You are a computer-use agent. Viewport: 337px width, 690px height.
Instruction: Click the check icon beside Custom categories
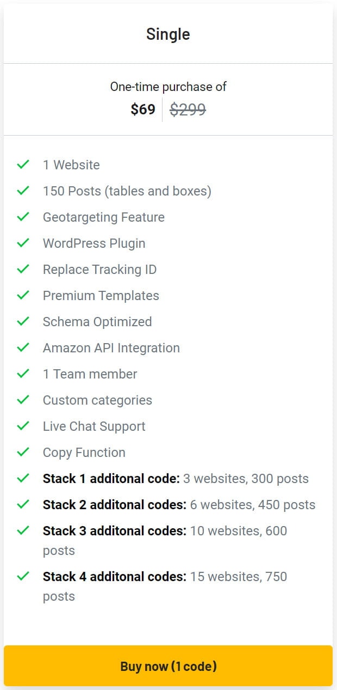[x=23, y=400]
